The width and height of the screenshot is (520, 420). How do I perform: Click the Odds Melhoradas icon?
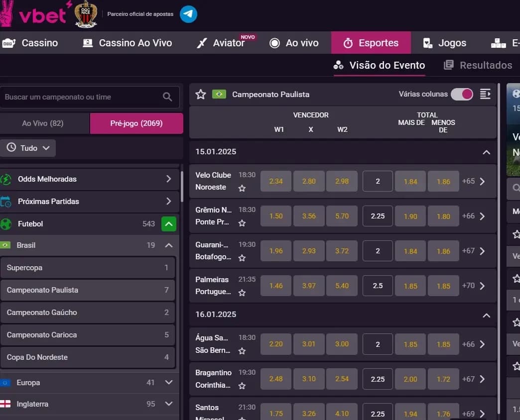click(6, 179)
